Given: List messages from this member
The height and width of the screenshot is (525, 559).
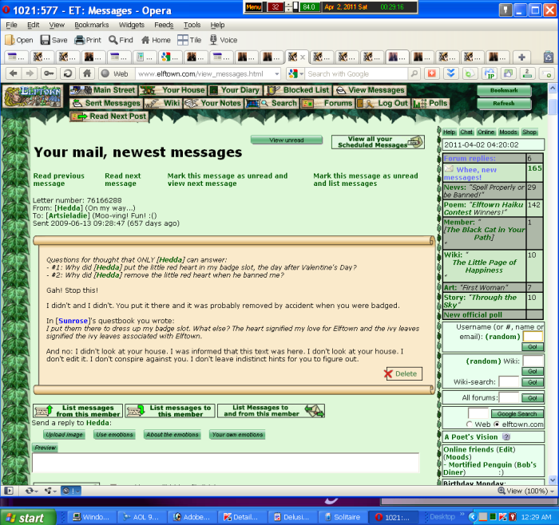Looking at the screenshot, I should pyautogui.click(x=77, y=411).
